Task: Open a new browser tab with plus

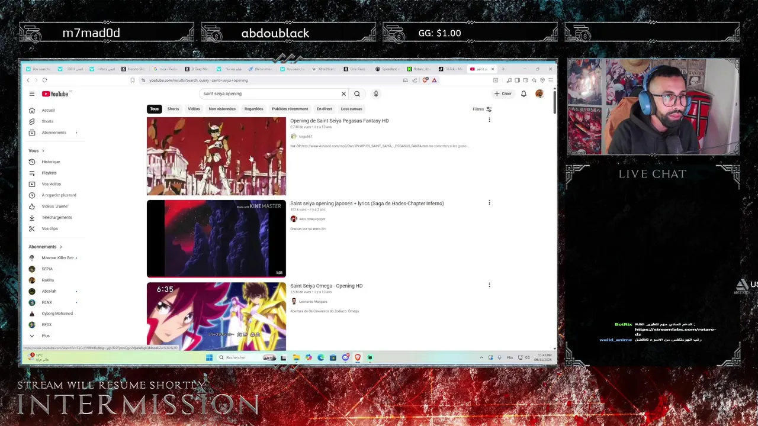Action: click(x=503, y=69)
